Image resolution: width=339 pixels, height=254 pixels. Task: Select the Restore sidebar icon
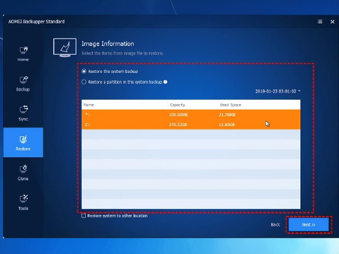click(23, 139)
